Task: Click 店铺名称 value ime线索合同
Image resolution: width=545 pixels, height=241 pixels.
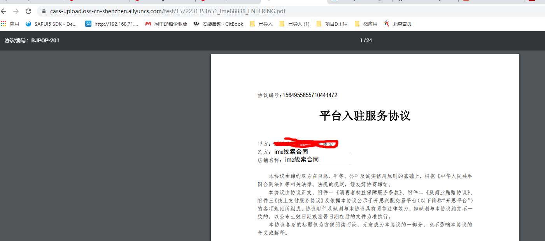Action: pos(302,160)
